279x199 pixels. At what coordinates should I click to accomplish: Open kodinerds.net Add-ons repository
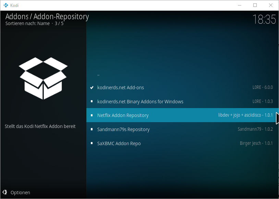click(183, 87)
